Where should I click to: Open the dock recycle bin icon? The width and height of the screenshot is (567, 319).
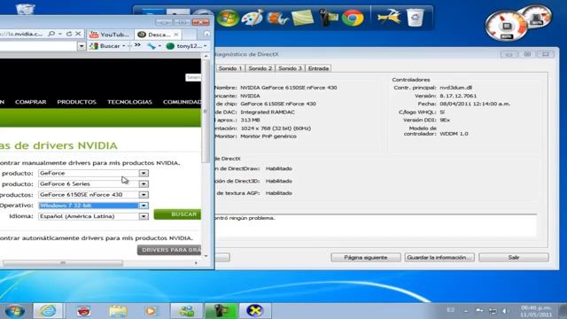coord(415,18)
